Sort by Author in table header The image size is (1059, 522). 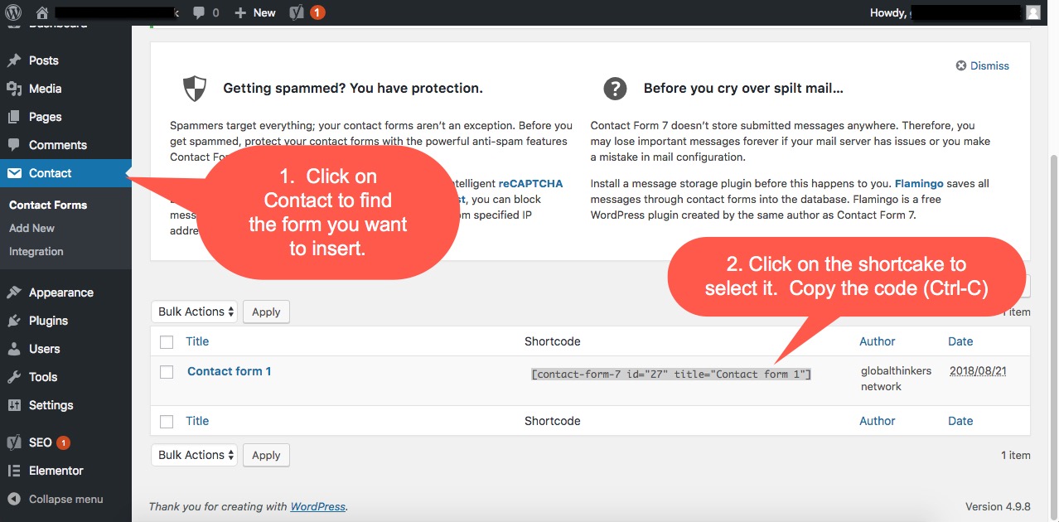tap(878, 341)
